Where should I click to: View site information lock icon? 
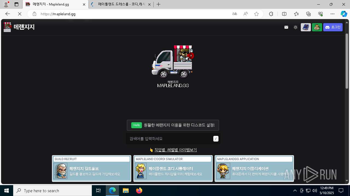point(34,14)
